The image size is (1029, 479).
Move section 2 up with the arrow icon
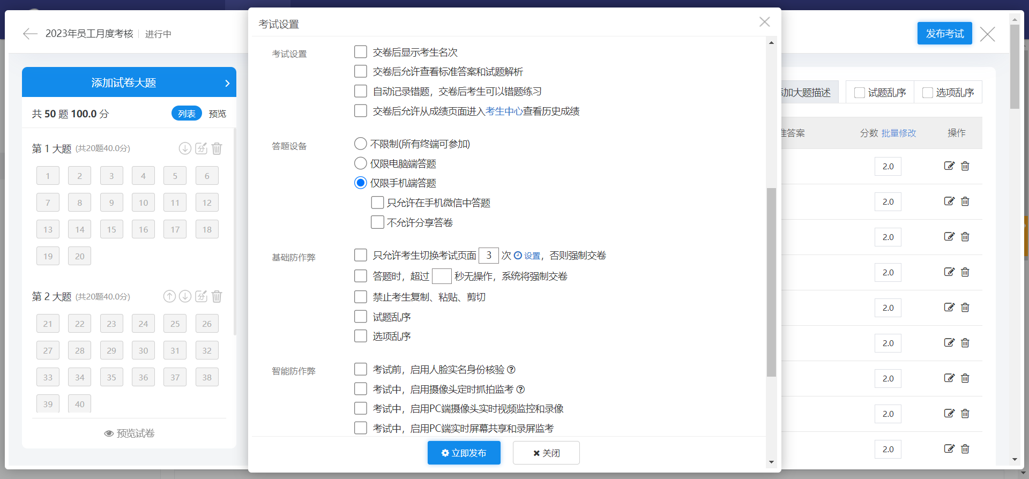click(169, 296)
